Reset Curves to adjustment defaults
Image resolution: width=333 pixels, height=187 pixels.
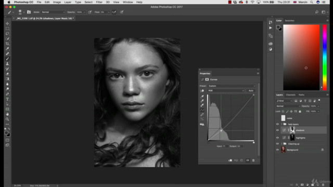(241, 161)
